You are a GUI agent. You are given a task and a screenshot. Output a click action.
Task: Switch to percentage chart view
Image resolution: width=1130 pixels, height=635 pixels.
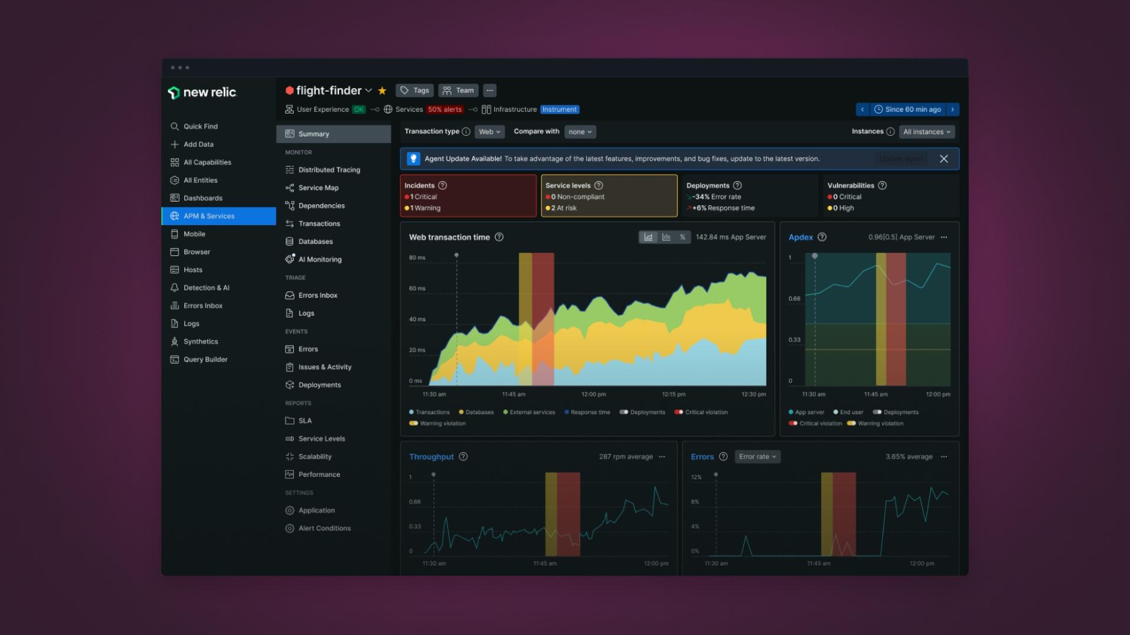(682, 237)
